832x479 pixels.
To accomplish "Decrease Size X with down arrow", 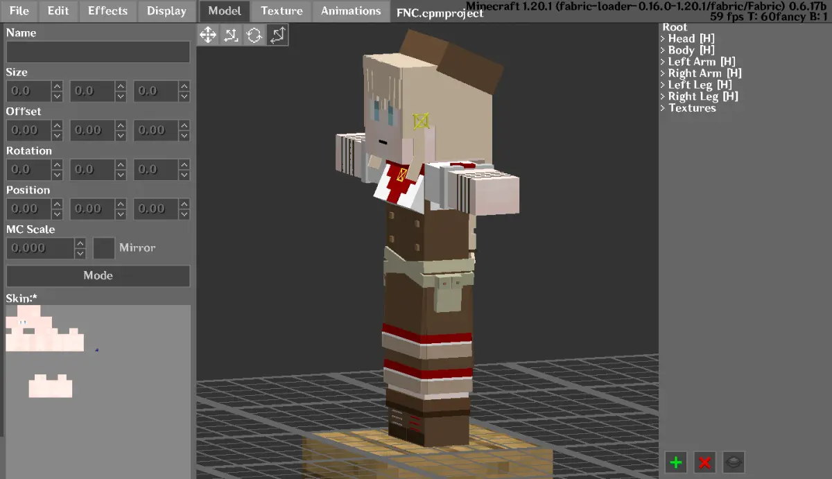I will [58, 96].
